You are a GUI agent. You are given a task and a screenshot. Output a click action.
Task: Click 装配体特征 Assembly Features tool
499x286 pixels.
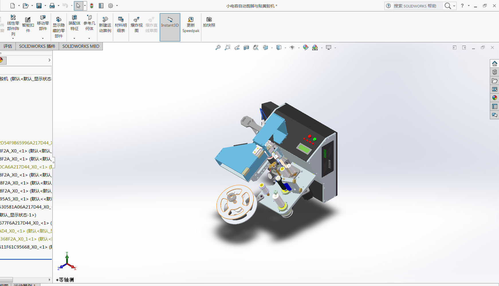tap(74, 23)
